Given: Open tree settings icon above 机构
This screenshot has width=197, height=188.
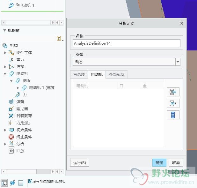Looking at the screenshot, I should pos(60,39).
